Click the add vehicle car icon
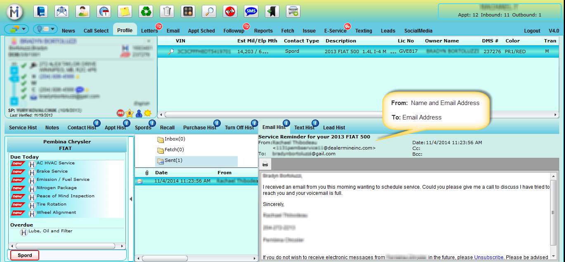This screenshot has width=565, height=262. pyautogui.click(x=293, y=11)
